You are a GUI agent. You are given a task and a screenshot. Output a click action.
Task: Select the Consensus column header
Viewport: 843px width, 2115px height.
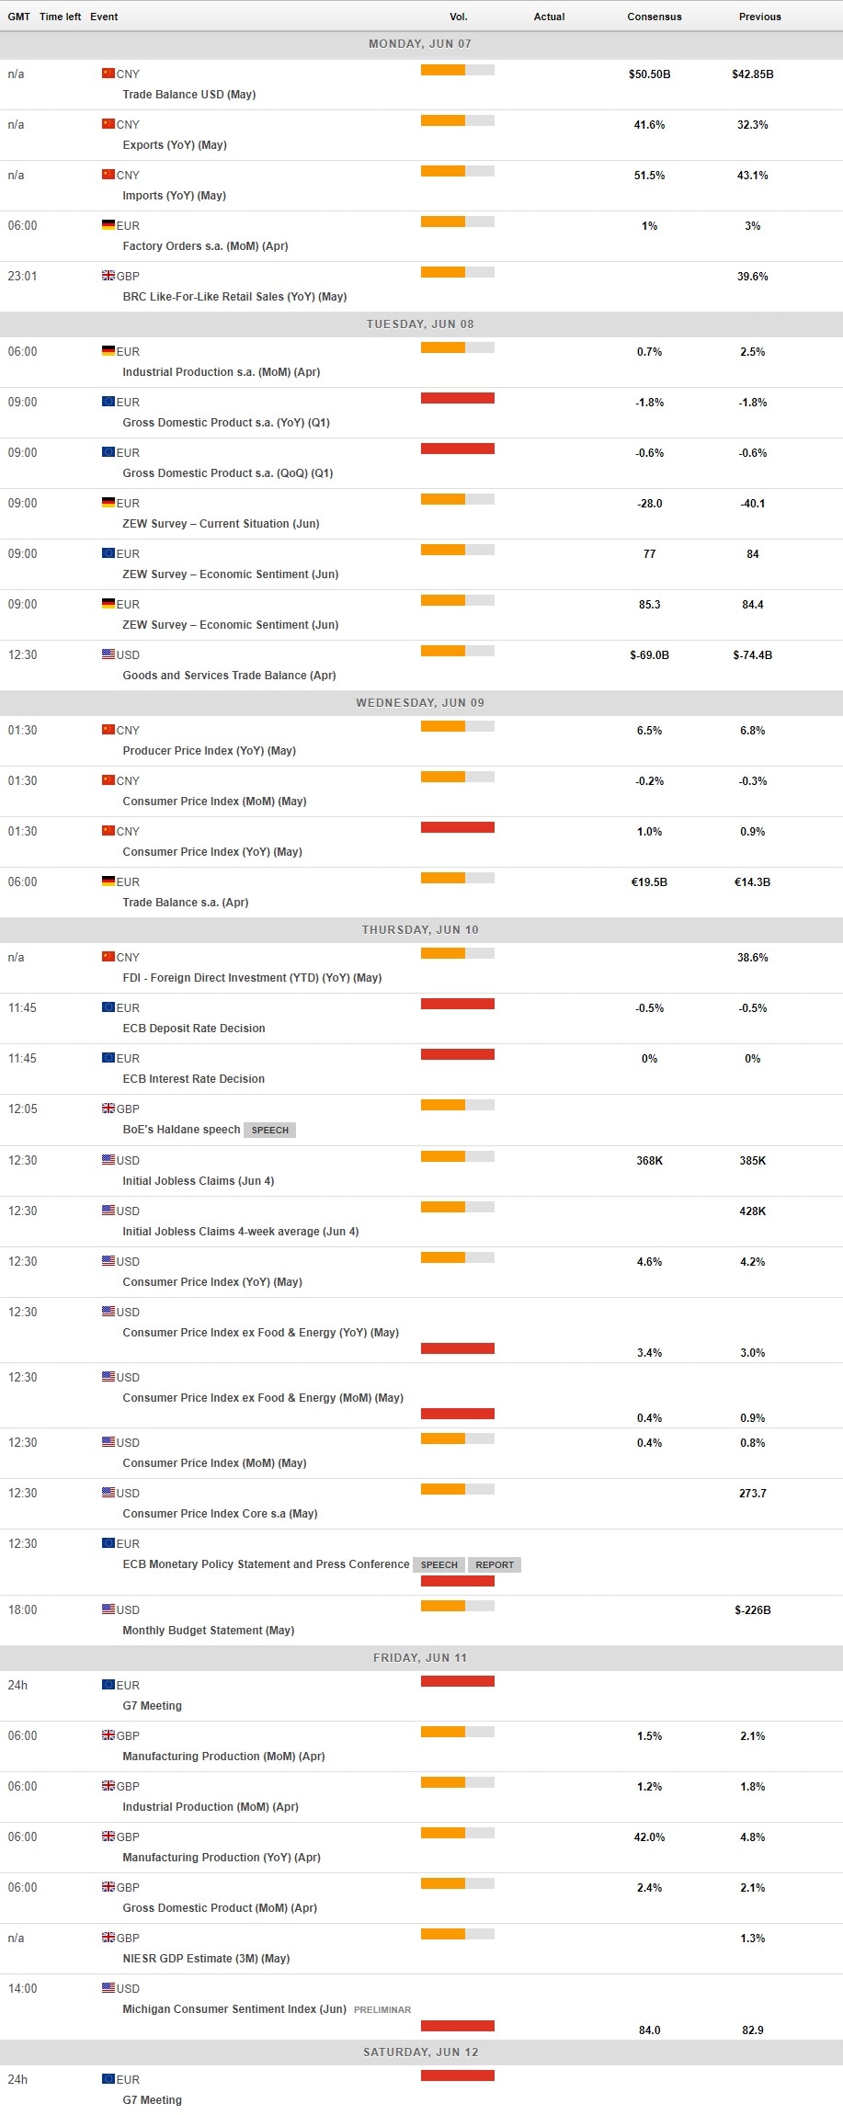click(654, 16)
